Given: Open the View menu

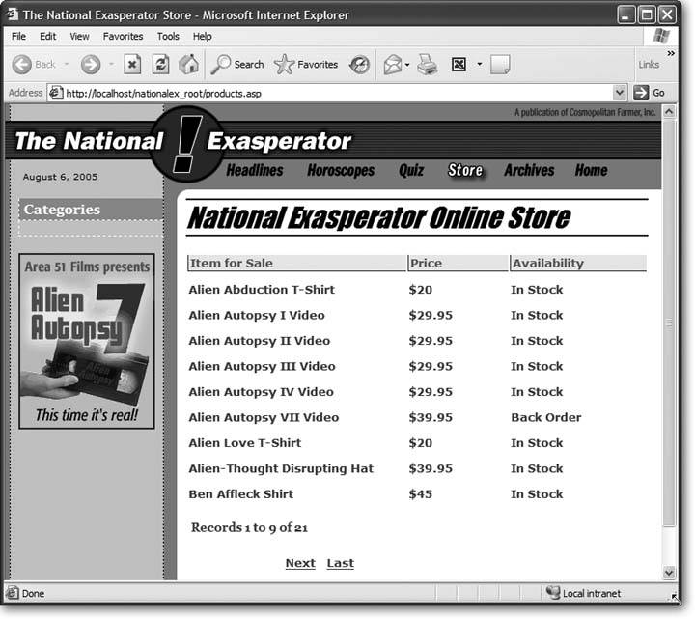Looking at the screenshot, I should click(x=79, y=37).
